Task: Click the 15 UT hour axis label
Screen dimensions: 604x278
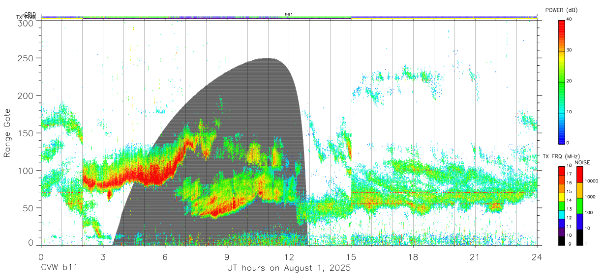Action: (x=351, y=257)
